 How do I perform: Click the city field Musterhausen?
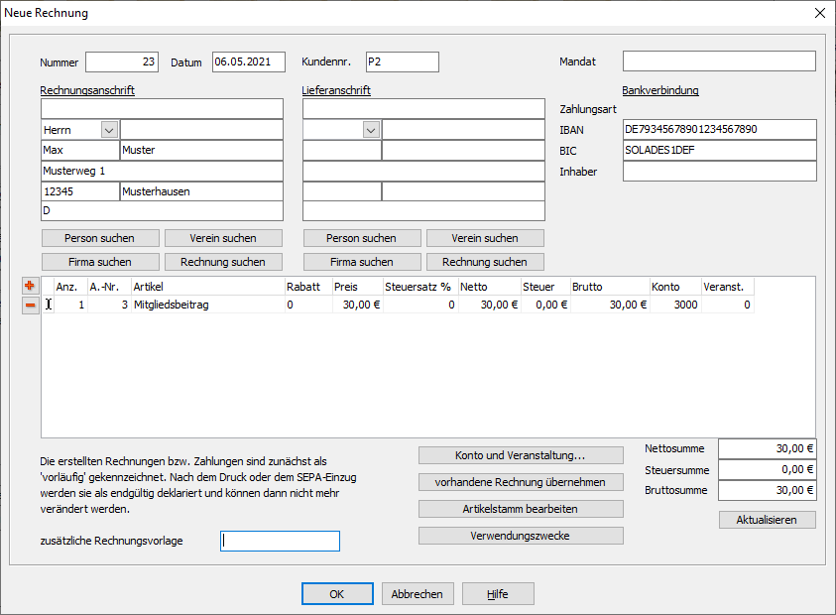point(202,191)
